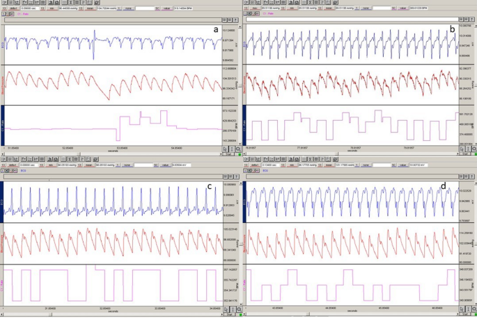
Task: Select the I-beam tool in panel d
Action: pyautogui.click(x=468, y=309)
